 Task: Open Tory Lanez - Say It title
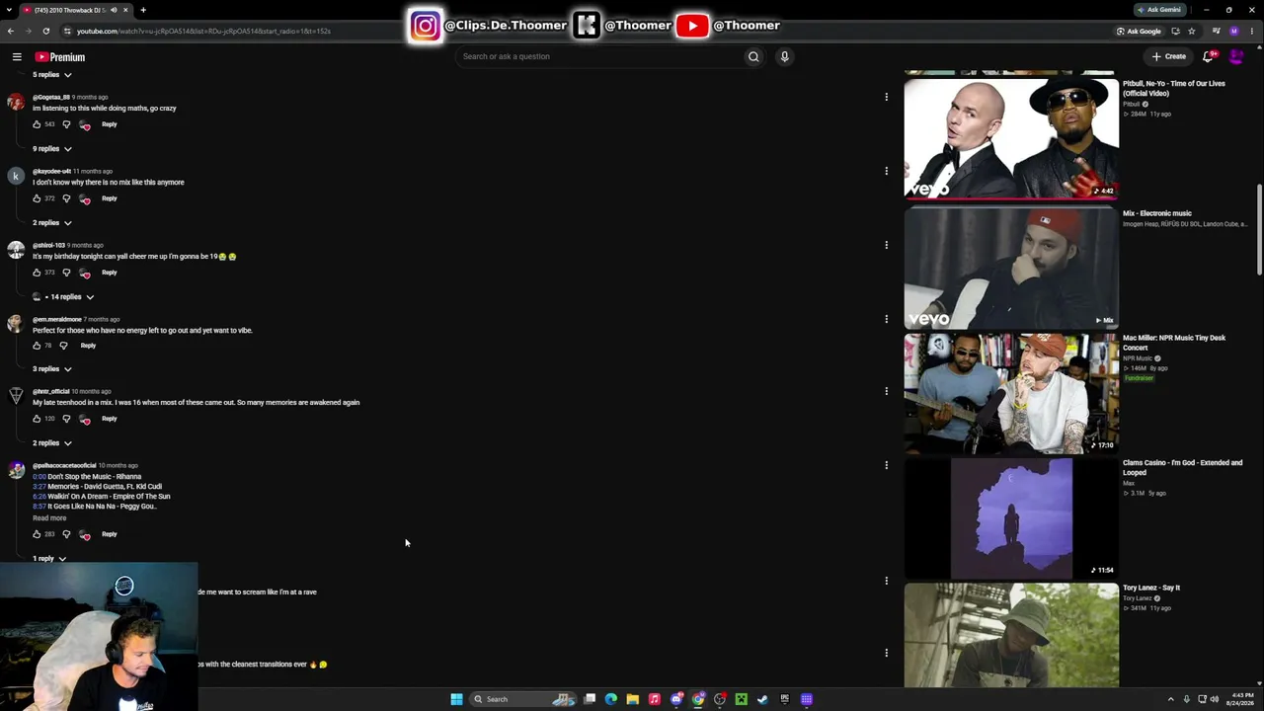pyautogui.click(x=1151, y=588)
